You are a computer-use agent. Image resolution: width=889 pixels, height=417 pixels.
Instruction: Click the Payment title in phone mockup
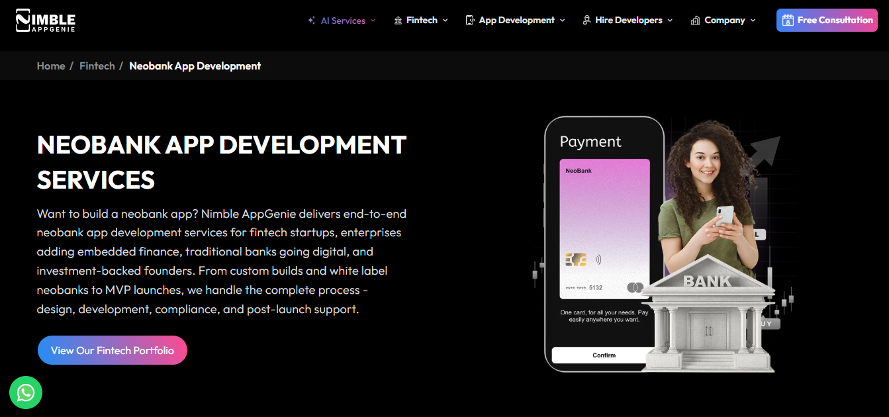tap(590, 142)
